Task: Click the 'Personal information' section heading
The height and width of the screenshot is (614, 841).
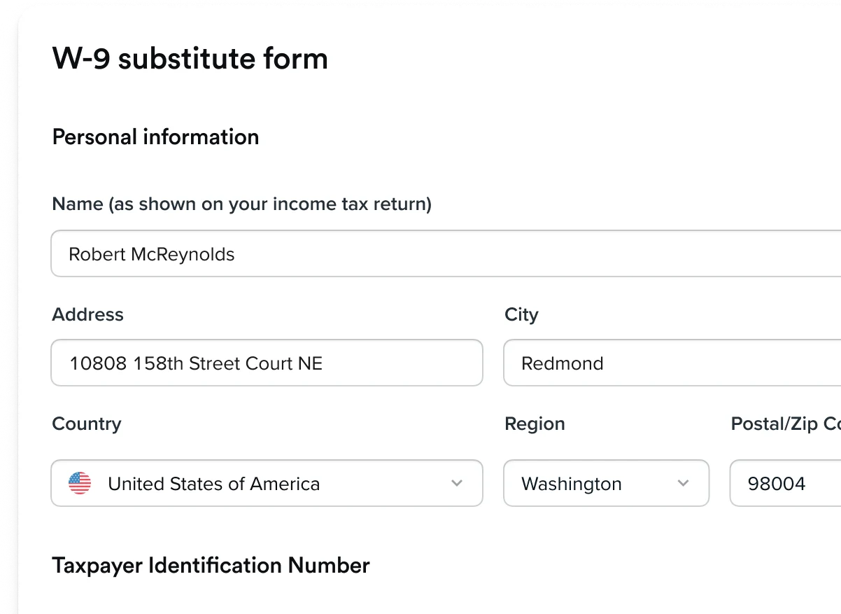Action: point(156,137)
